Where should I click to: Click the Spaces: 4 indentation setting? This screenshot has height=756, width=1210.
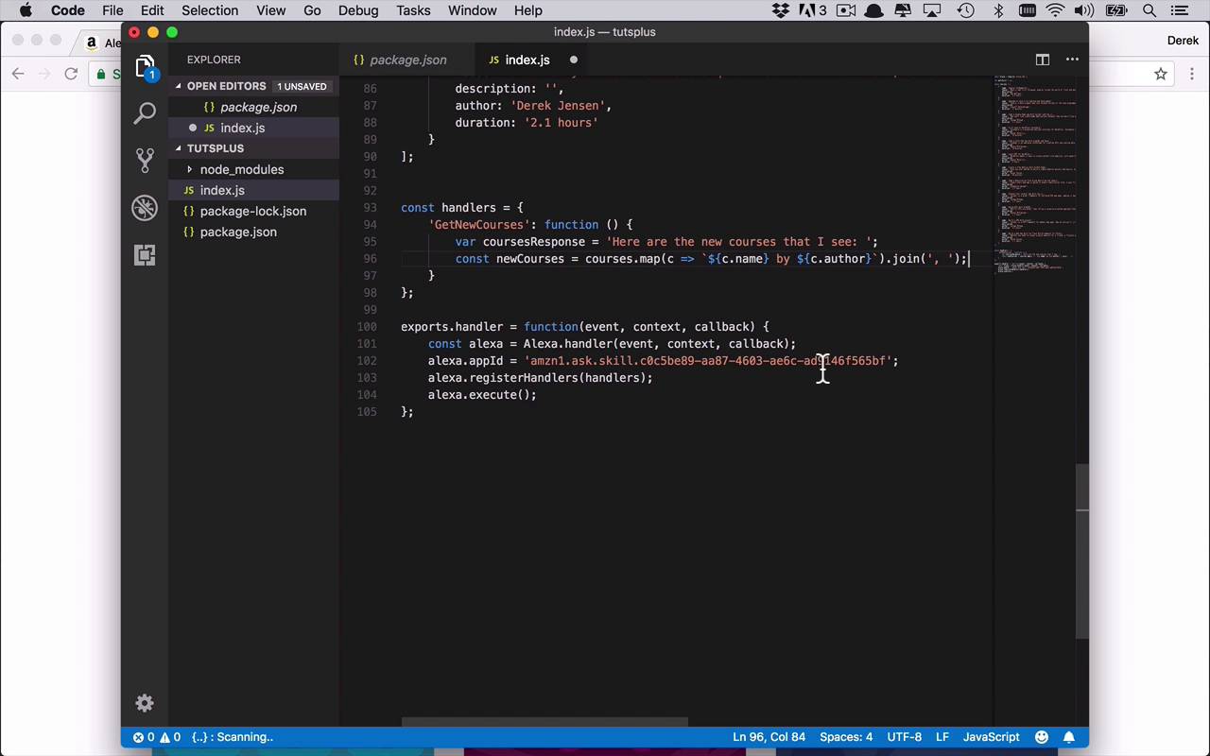(846, 737)
